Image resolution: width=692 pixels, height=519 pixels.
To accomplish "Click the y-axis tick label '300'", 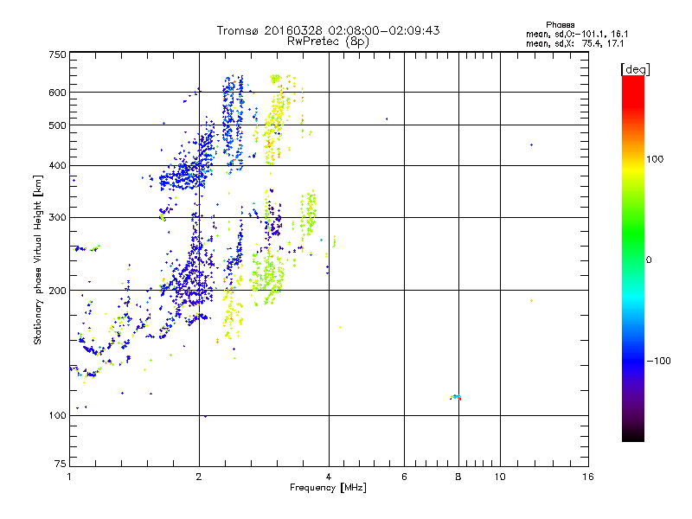I will [58, 218].
